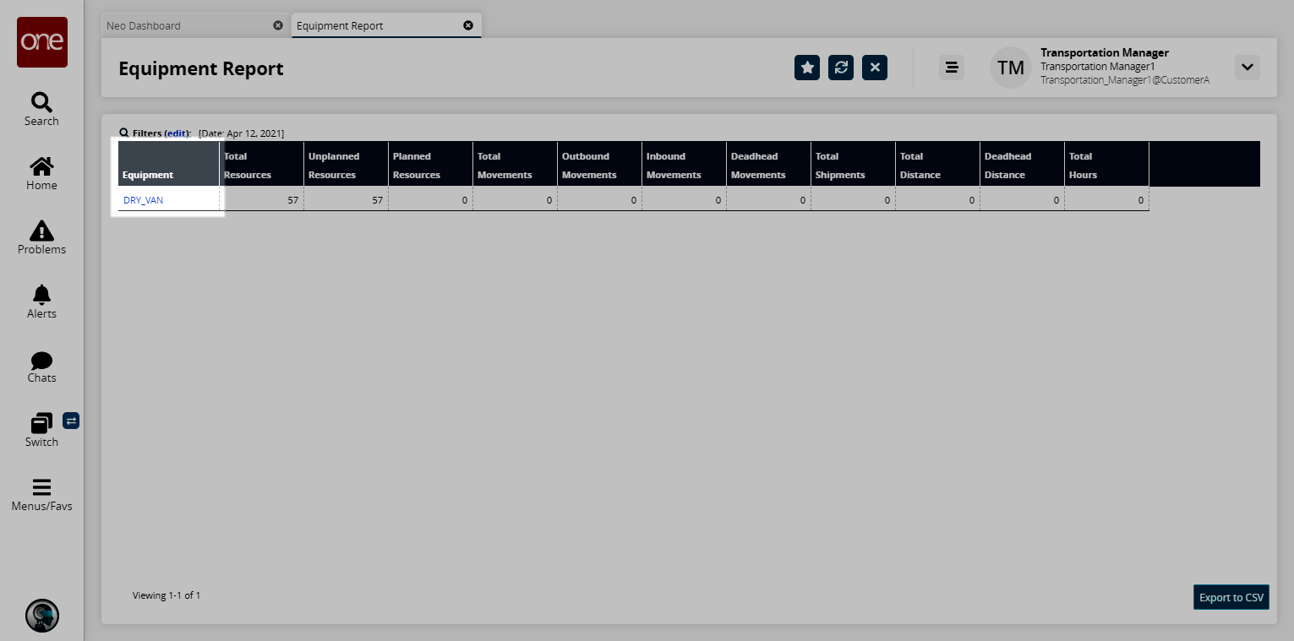The height and width of the screenshot is (641, 1294).
Task: Click the Total Hours column header
Action: (x=1107, y=164)
